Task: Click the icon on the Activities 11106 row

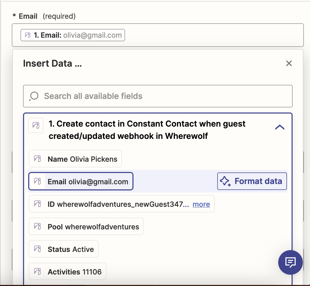Action: click(37, 272)
